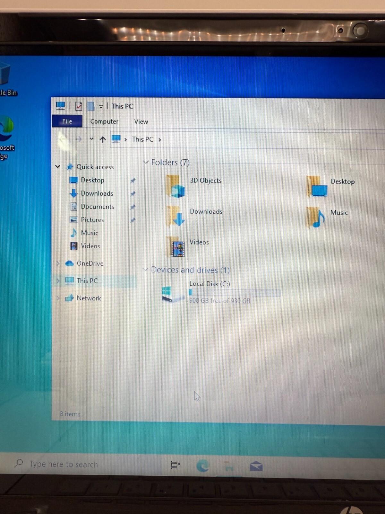385x514 pixels.
Task: Collapse the Devices and drives group
Action: click(145, 269)
